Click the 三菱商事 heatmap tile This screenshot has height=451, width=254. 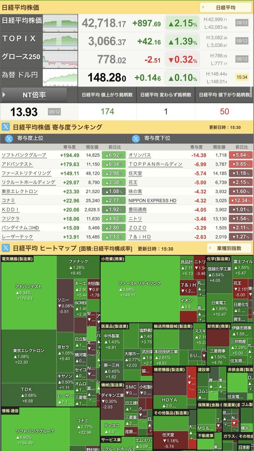point(218,356)
